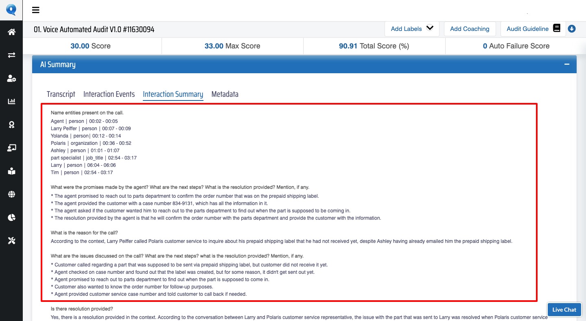The height and width of the screenshot is (321, 586).
Task: Open the Live Chat widget
Action: pos(564,310)
